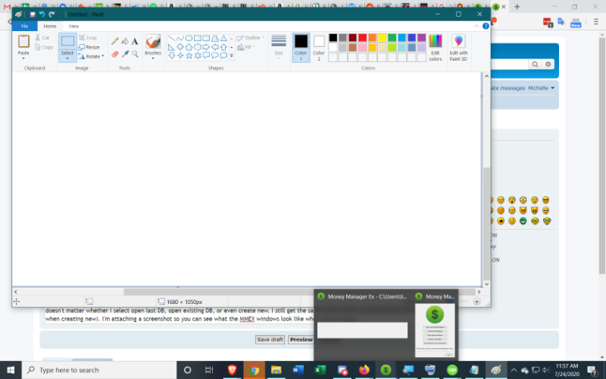The image size is (606, 379).
Task: Open Excel from the taskbar
Action: click(320, 370)
